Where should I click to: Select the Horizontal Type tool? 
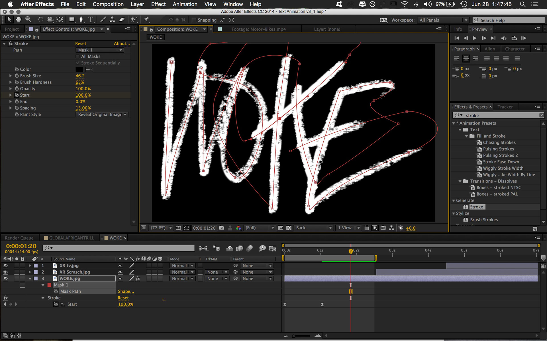pos(91,20)
